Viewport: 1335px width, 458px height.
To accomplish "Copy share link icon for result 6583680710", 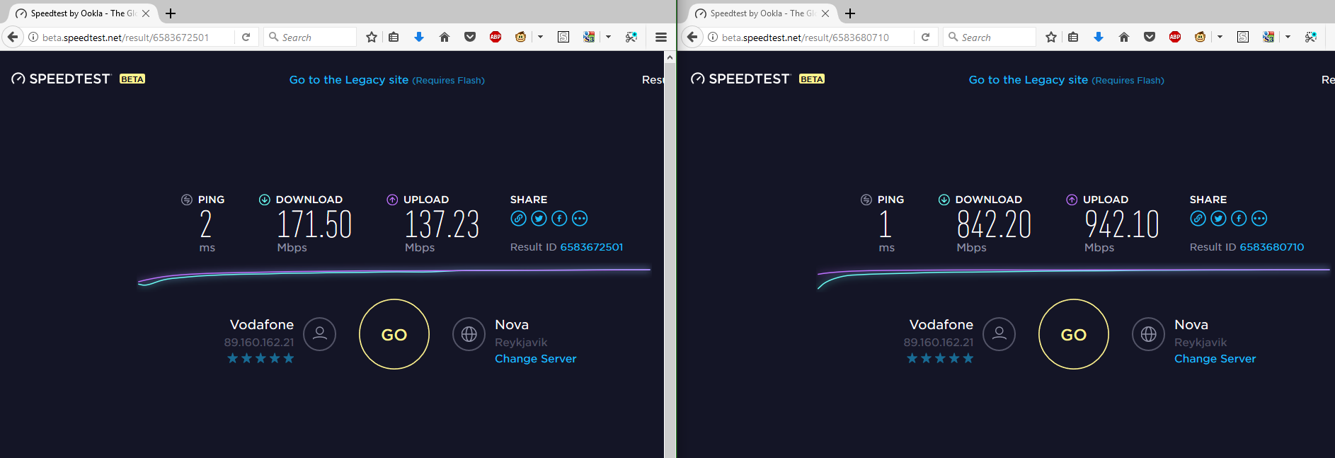I will click(x=1198, y=219).
